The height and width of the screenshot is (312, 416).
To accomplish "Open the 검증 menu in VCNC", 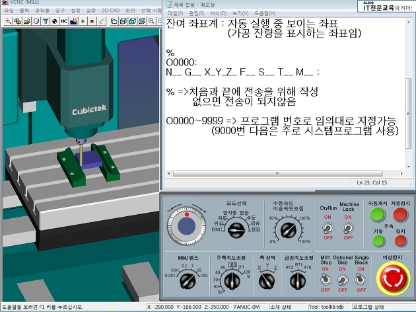I will point(90,11).
